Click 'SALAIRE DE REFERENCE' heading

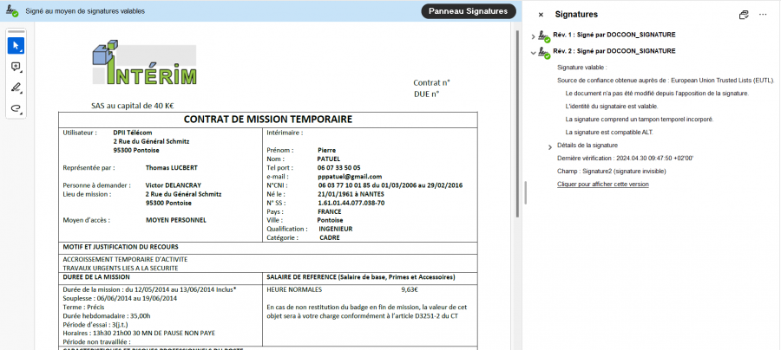tap(361, 277)
